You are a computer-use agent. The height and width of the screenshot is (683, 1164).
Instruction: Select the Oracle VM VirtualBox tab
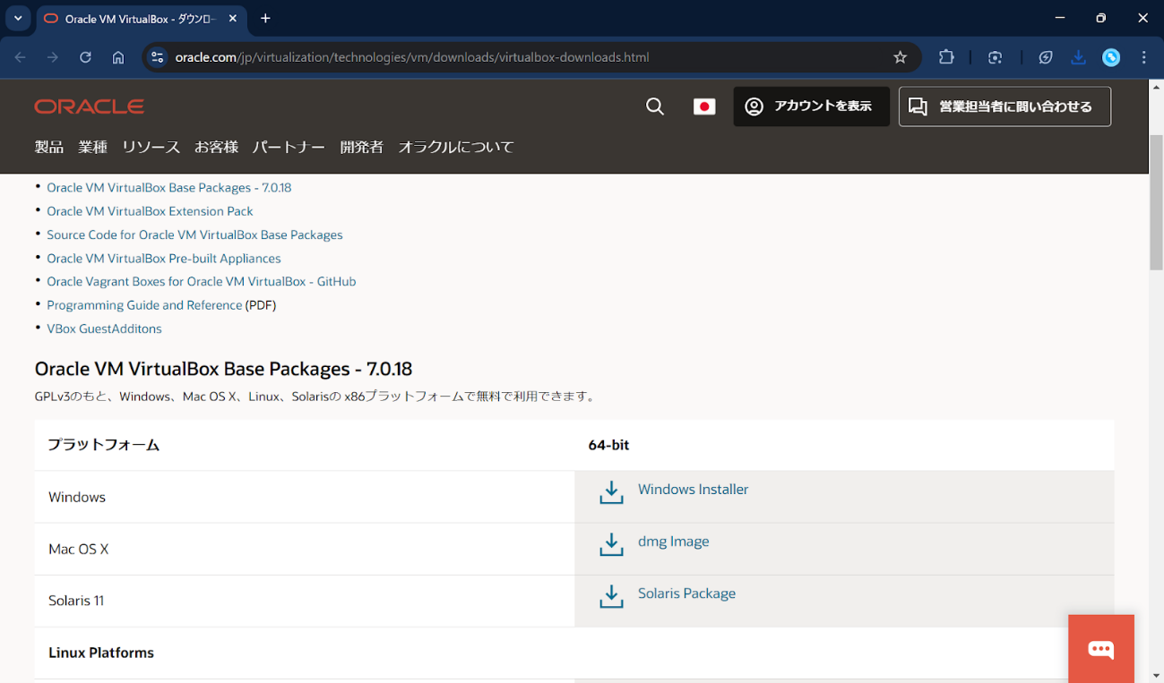coord(141,19)
